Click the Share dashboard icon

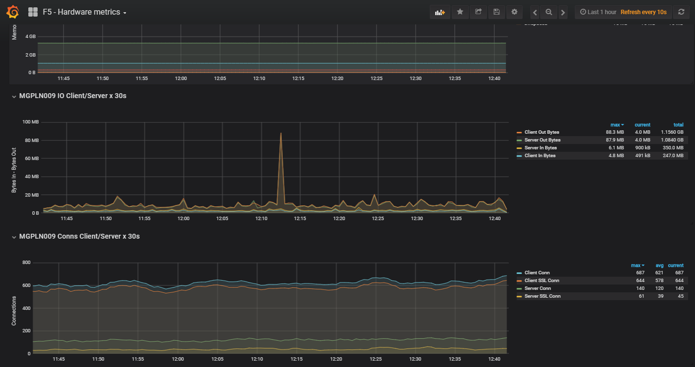click(478, 12)
